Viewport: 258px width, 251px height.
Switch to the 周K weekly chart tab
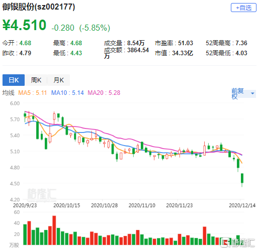click(36, 80)
